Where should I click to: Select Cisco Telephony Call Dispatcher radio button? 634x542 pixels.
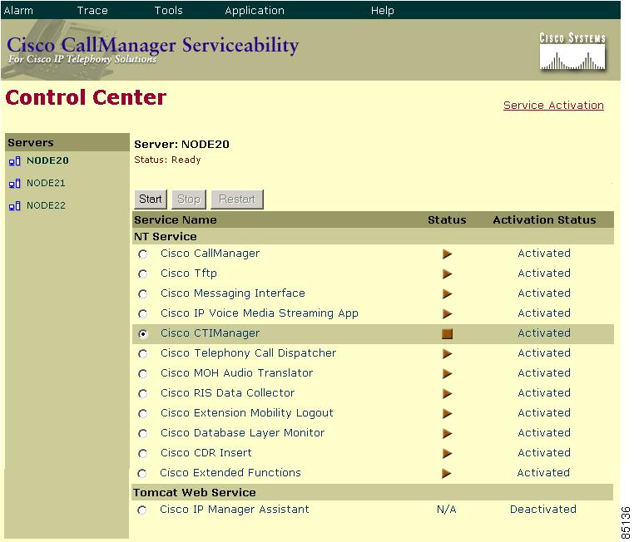pos(143,354)
